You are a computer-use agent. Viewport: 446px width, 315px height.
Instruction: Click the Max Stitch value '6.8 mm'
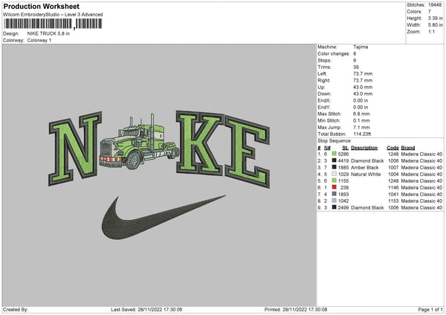(361, 114)
